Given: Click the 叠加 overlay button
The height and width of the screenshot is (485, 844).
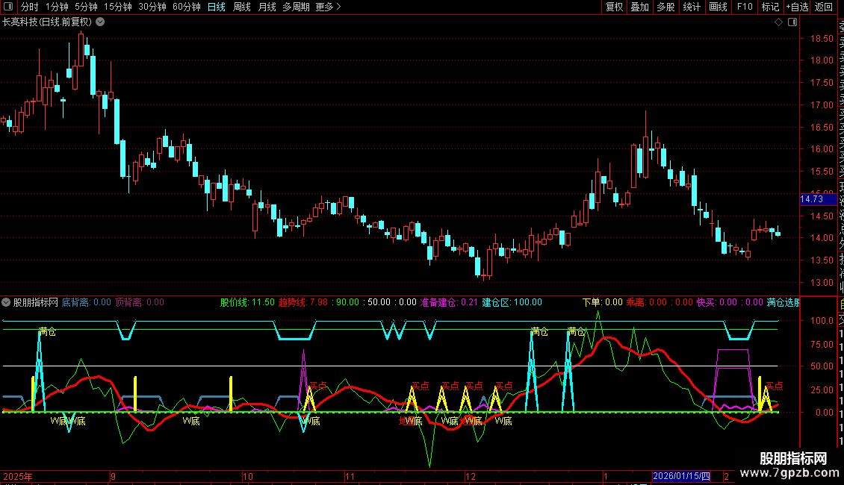Looking at the screenshot, I should [x=640, y=7].
